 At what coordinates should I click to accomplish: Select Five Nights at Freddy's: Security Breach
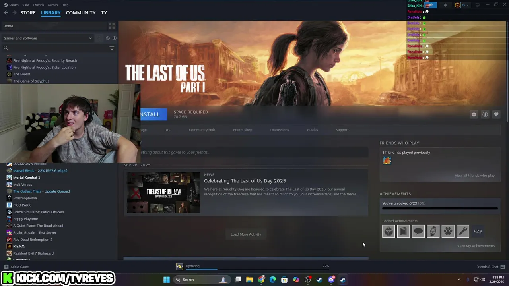coord(45,60)
